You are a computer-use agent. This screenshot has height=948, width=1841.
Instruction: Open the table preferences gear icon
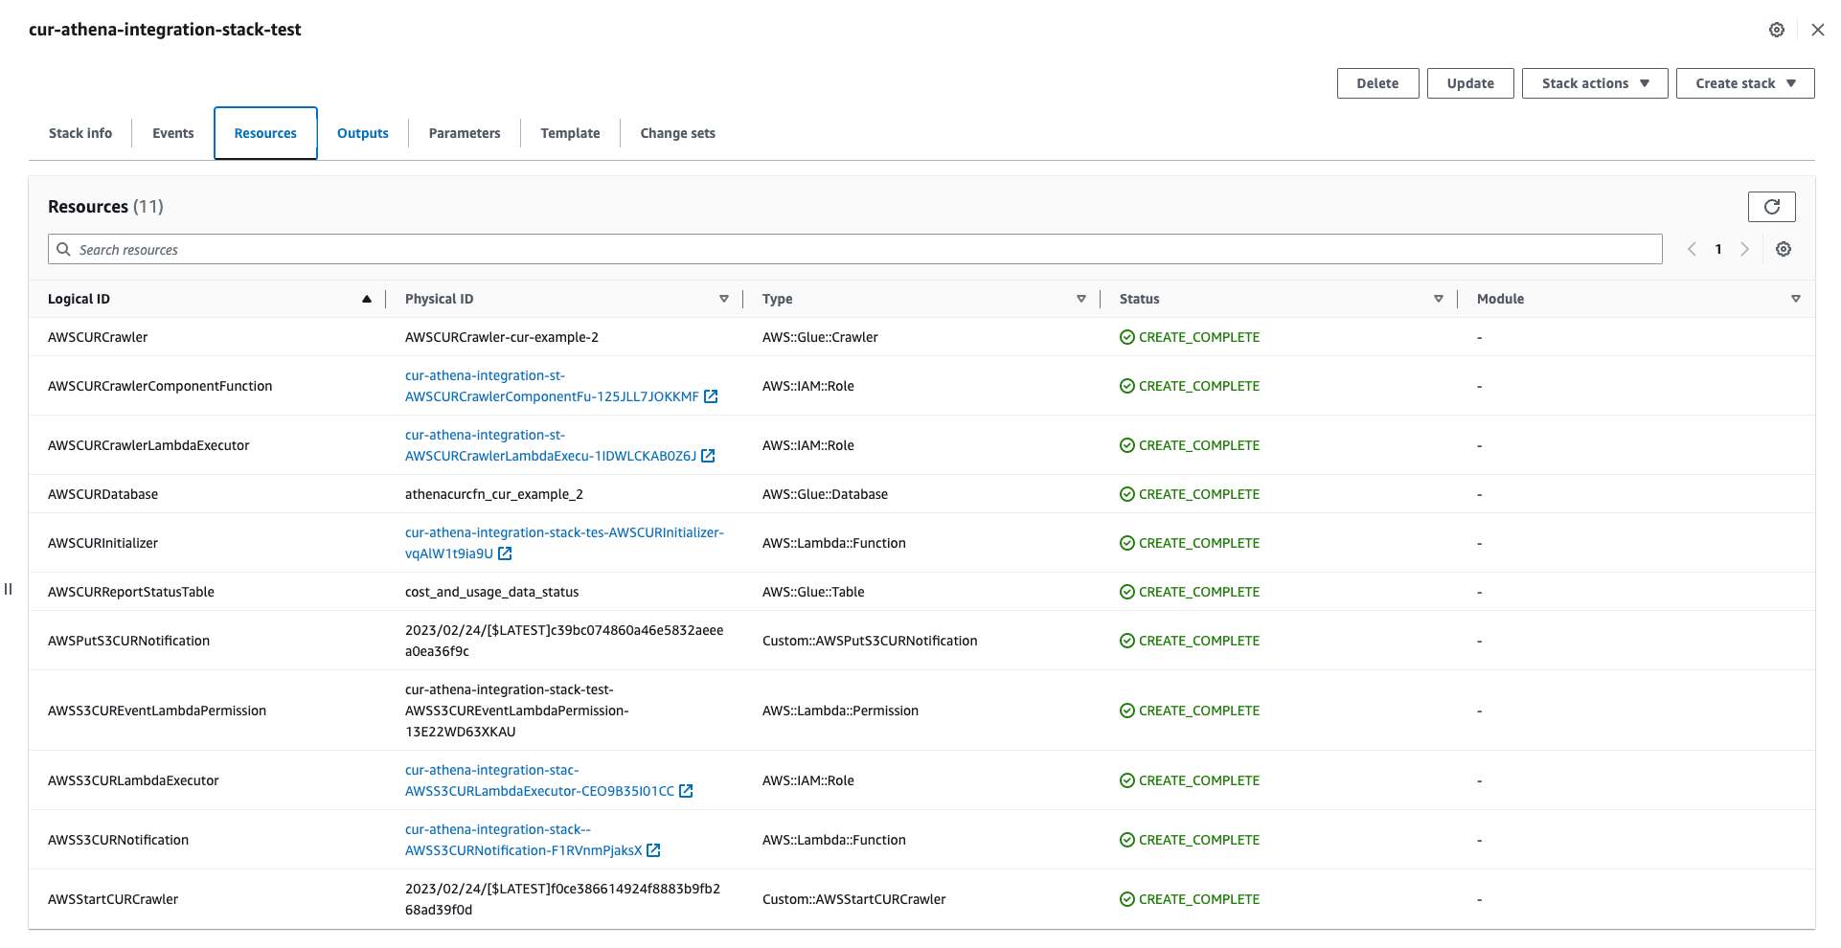click(1783, 249)
